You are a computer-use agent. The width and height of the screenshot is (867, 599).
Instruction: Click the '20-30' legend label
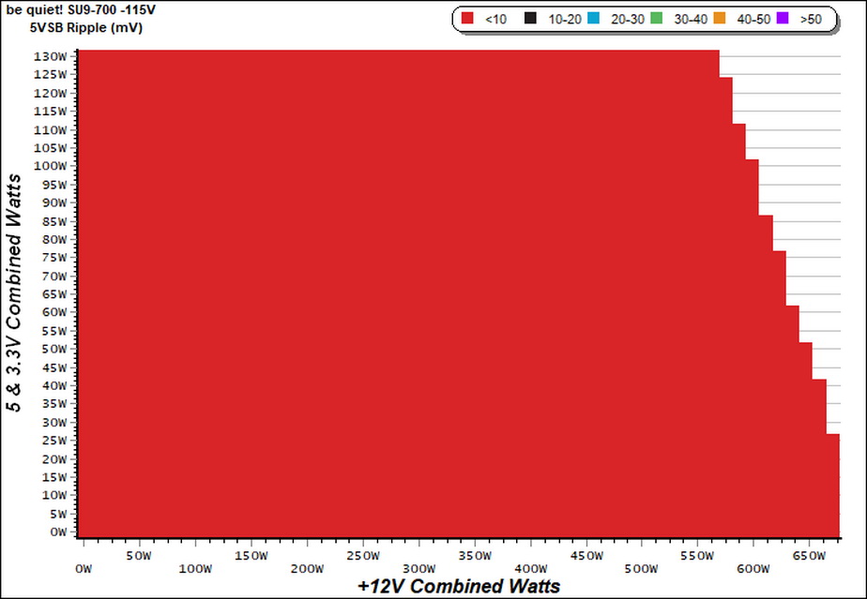click(x=628, y=20)
